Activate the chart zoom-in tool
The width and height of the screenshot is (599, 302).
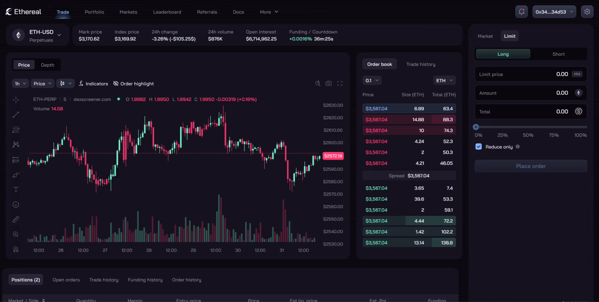[x=16, y=234]
